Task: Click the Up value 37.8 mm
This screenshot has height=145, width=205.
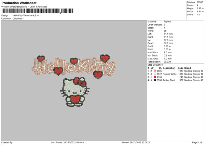Action: coord(168,40)
